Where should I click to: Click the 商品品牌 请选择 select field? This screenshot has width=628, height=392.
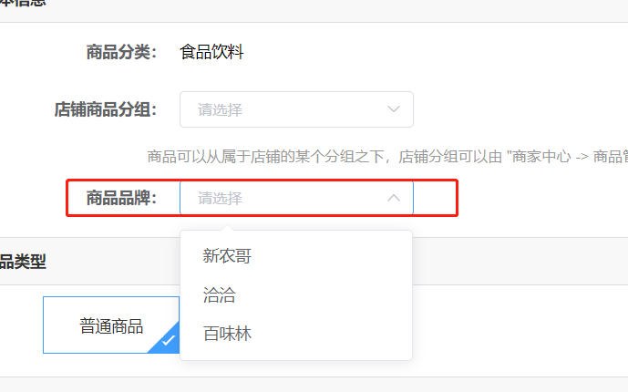pos(296,198)
